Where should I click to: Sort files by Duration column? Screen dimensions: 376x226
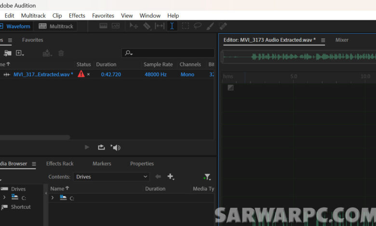(106, 64)
